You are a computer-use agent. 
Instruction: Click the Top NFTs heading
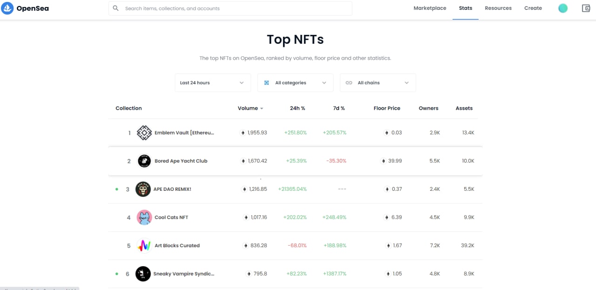tap(295, 40)
